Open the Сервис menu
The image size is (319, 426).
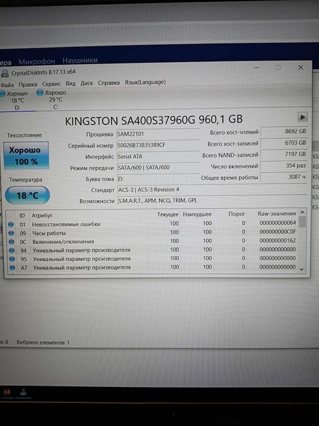[x=51, y=84]
